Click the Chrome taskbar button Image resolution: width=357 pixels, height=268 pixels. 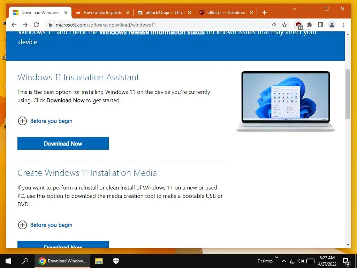click(x=62, y=261)
